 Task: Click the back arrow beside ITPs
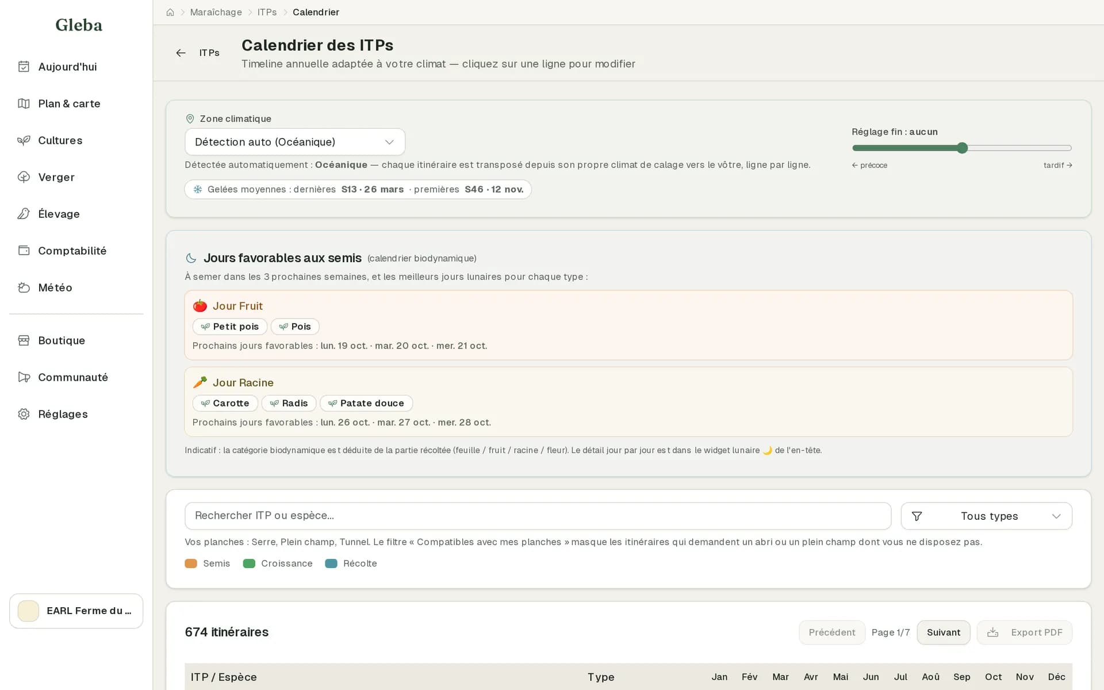coord(181,53)
